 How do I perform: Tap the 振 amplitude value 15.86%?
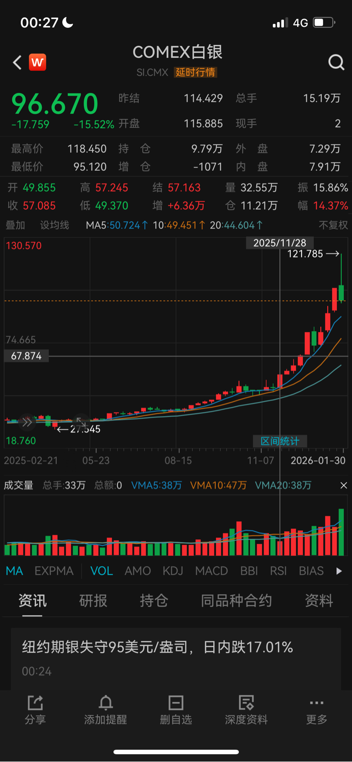point(330,188)
